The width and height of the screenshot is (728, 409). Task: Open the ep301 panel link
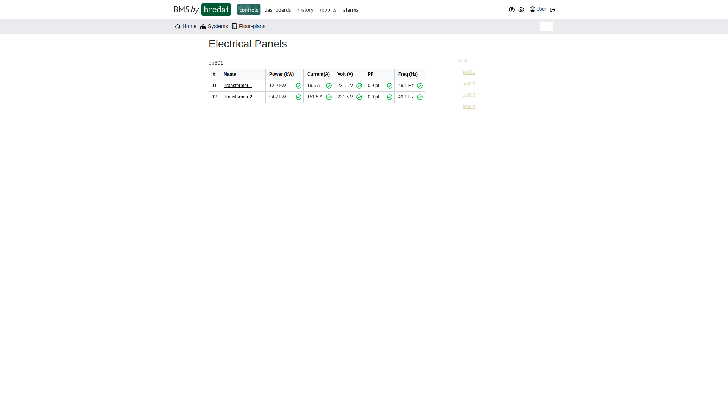(469, 72)
